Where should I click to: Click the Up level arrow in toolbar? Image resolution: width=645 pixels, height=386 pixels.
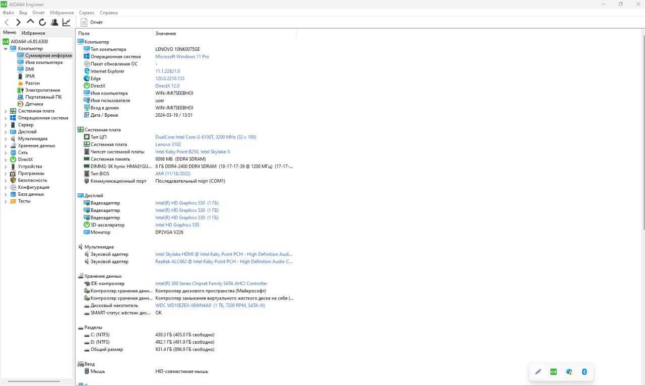tap(30, 22)
